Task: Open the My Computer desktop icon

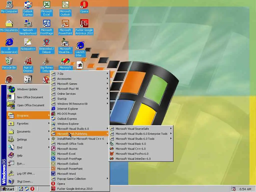Action: click(9, 7)
